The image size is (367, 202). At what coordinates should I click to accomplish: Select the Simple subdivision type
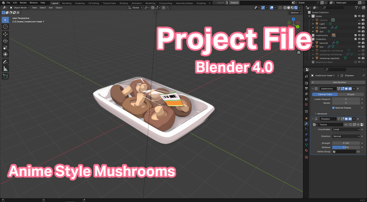coord(350,95)
